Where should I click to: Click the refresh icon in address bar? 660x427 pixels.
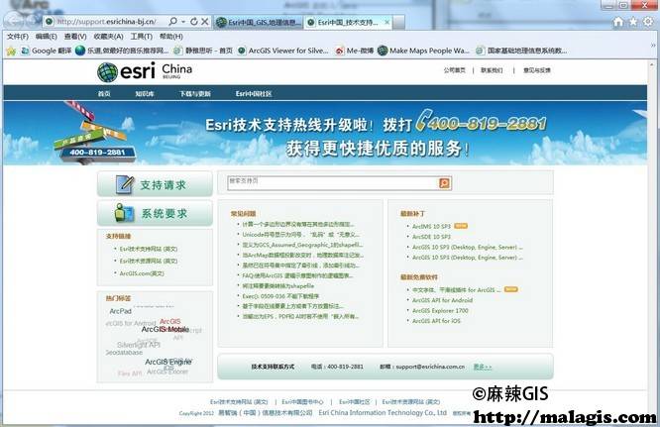(x=194, y=21)
